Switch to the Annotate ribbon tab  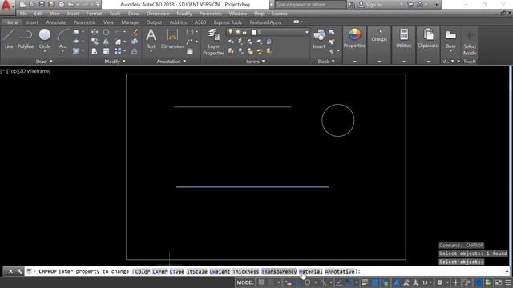(x=55, y=22)
